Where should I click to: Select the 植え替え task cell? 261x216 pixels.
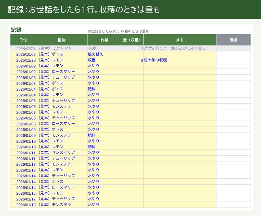pyautogui.click(x=105, y=54)
